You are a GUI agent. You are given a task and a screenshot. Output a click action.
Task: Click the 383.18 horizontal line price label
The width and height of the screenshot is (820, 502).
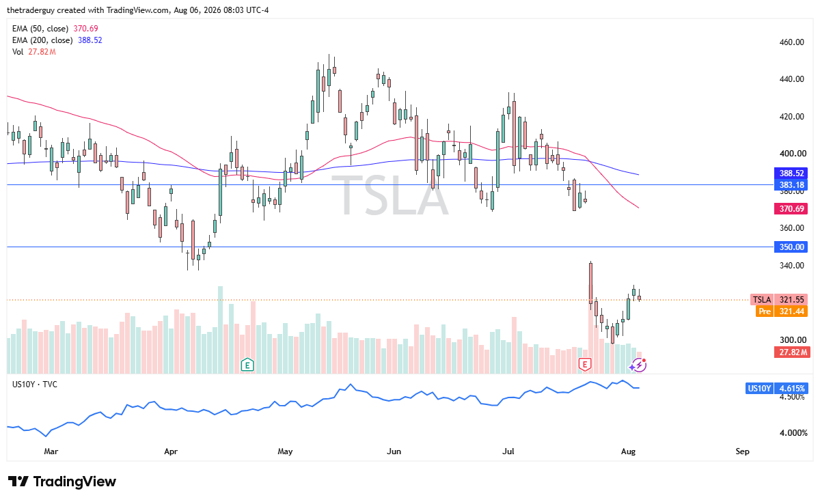click(x=791, y=185)
